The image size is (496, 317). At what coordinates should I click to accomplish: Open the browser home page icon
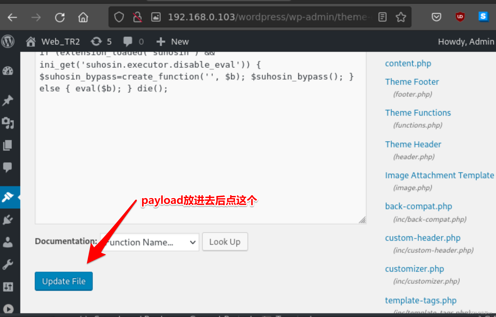(83, 17)
